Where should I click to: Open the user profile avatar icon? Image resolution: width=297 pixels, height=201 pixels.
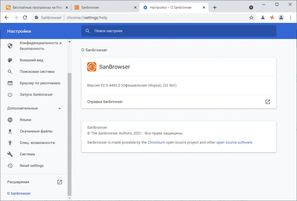click(x=281, y=17)
